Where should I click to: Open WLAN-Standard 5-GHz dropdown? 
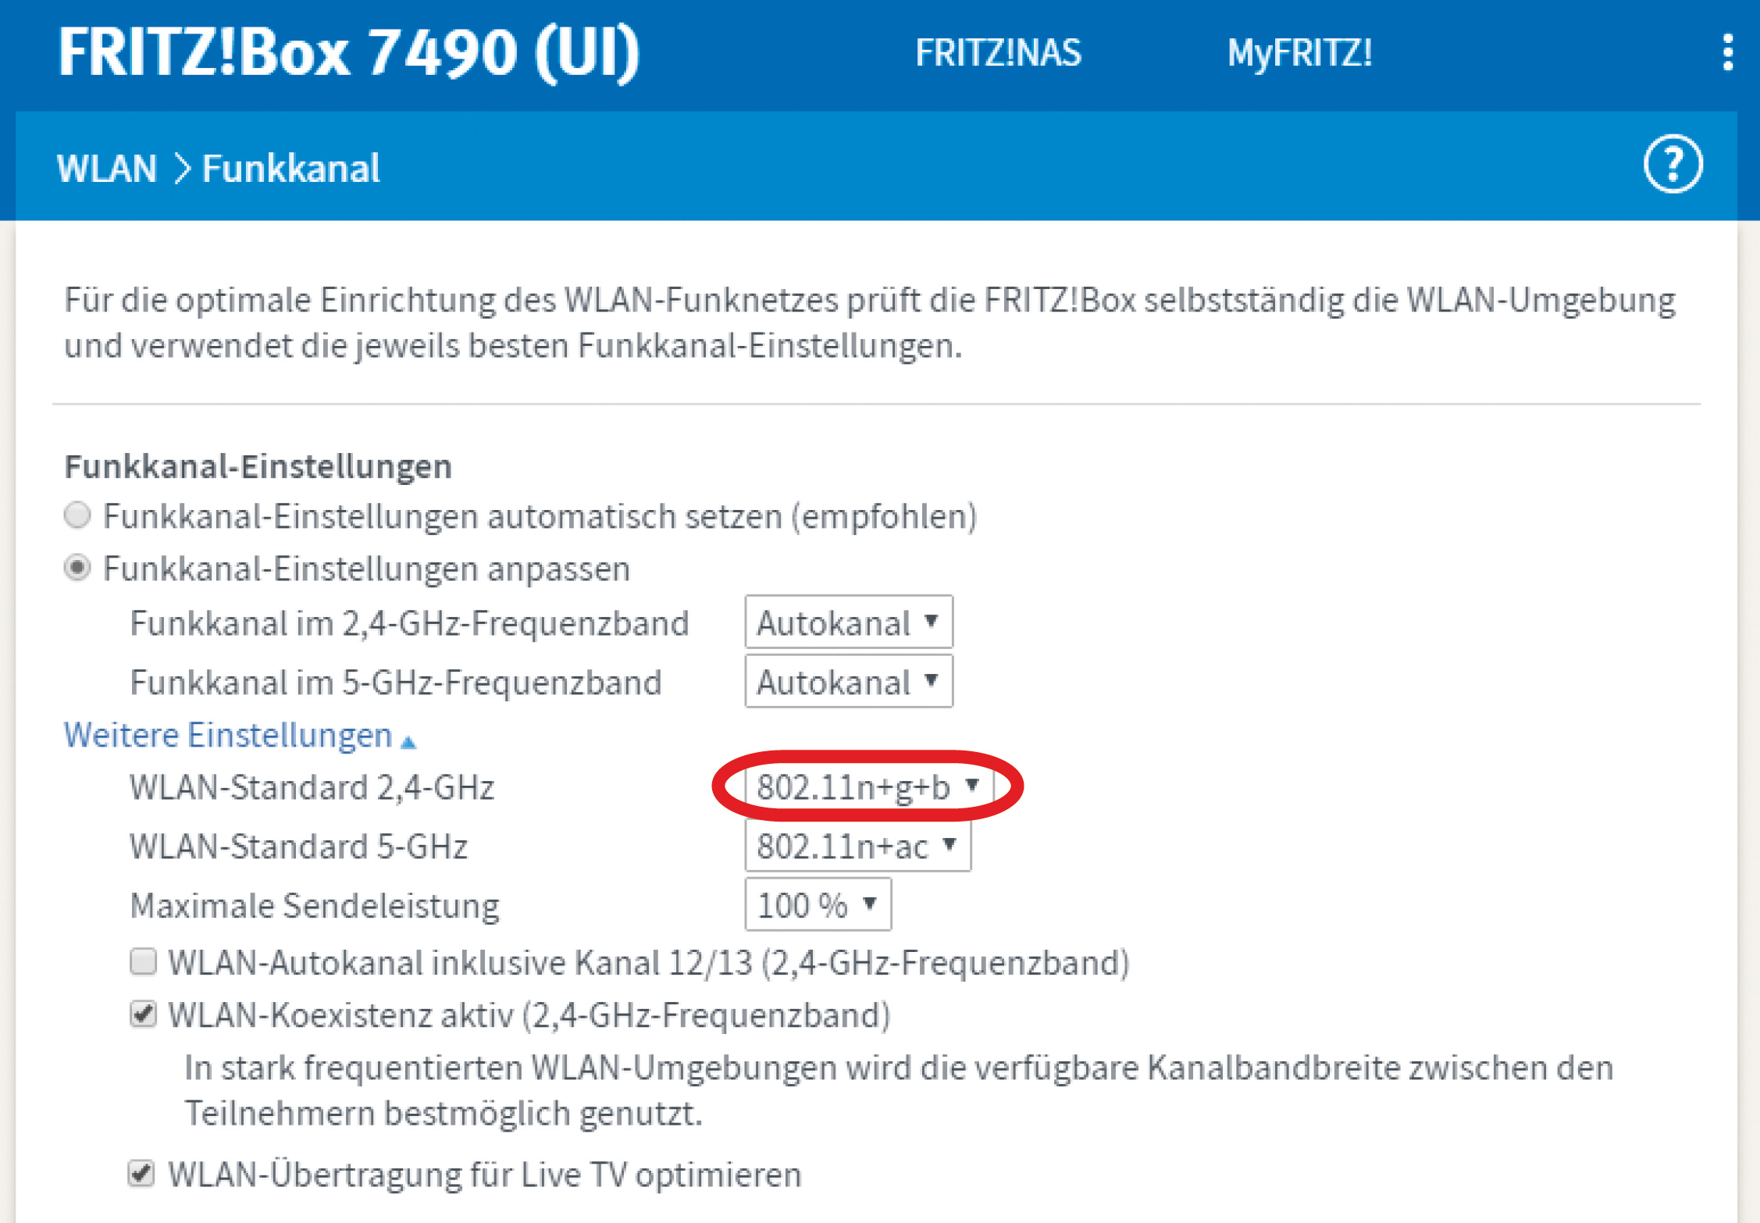pyautogui.click(x=857, y=846)
